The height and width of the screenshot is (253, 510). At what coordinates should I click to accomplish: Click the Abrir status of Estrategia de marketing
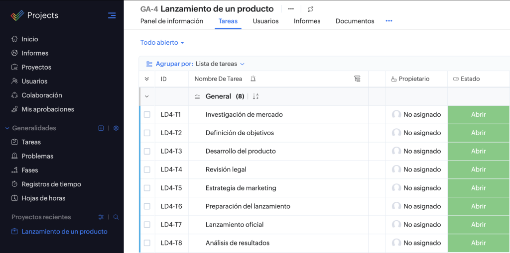click(x=479, y=188)
